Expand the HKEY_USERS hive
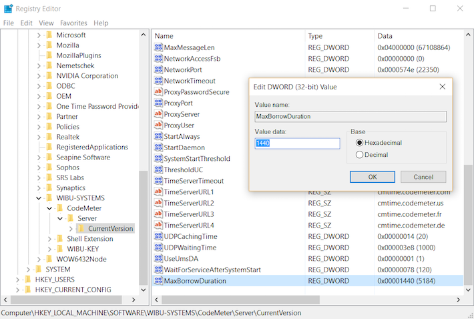 pyautogui.click(x=17, y=280)
